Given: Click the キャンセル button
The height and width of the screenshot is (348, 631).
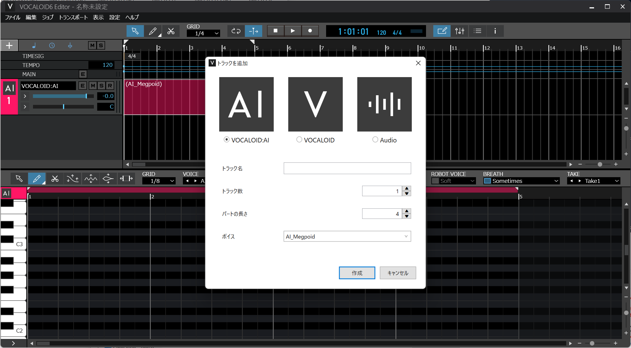Looking at the screenshot, I should coord(398,273).
